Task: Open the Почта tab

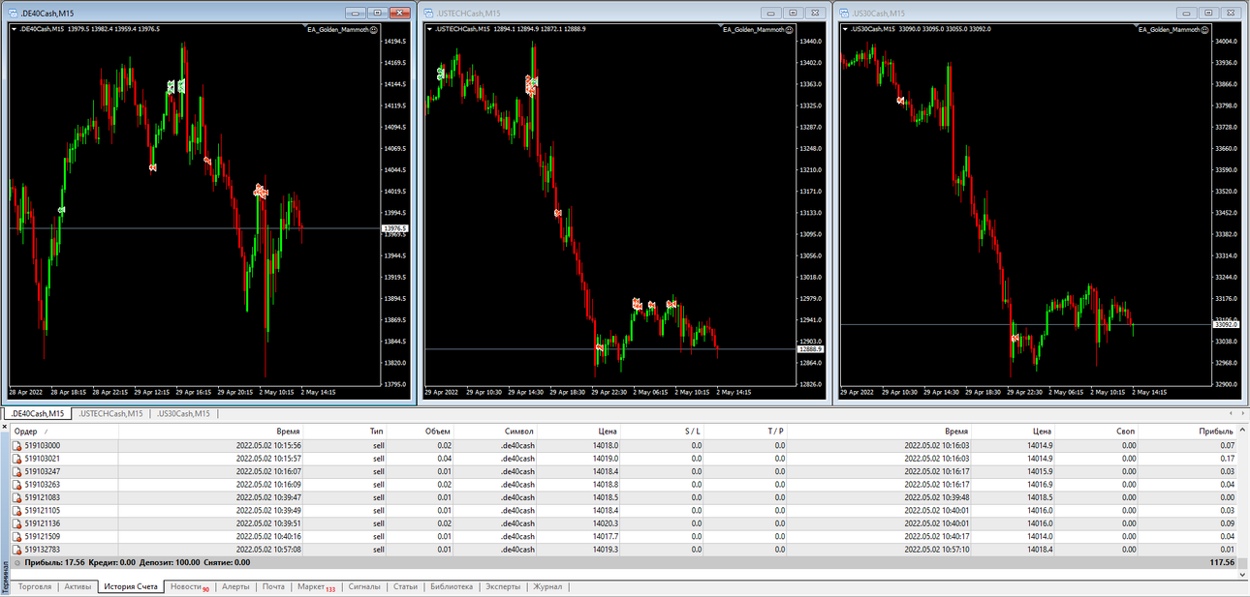Action: [x=274, y=586]
